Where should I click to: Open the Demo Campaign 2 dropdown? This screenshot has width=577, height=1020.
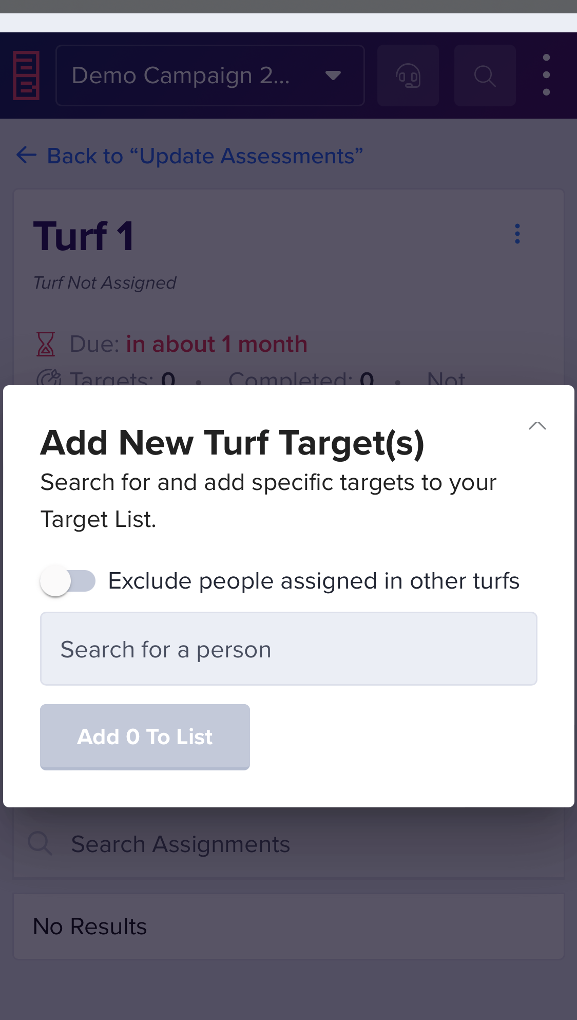click(x=209, y=75)
